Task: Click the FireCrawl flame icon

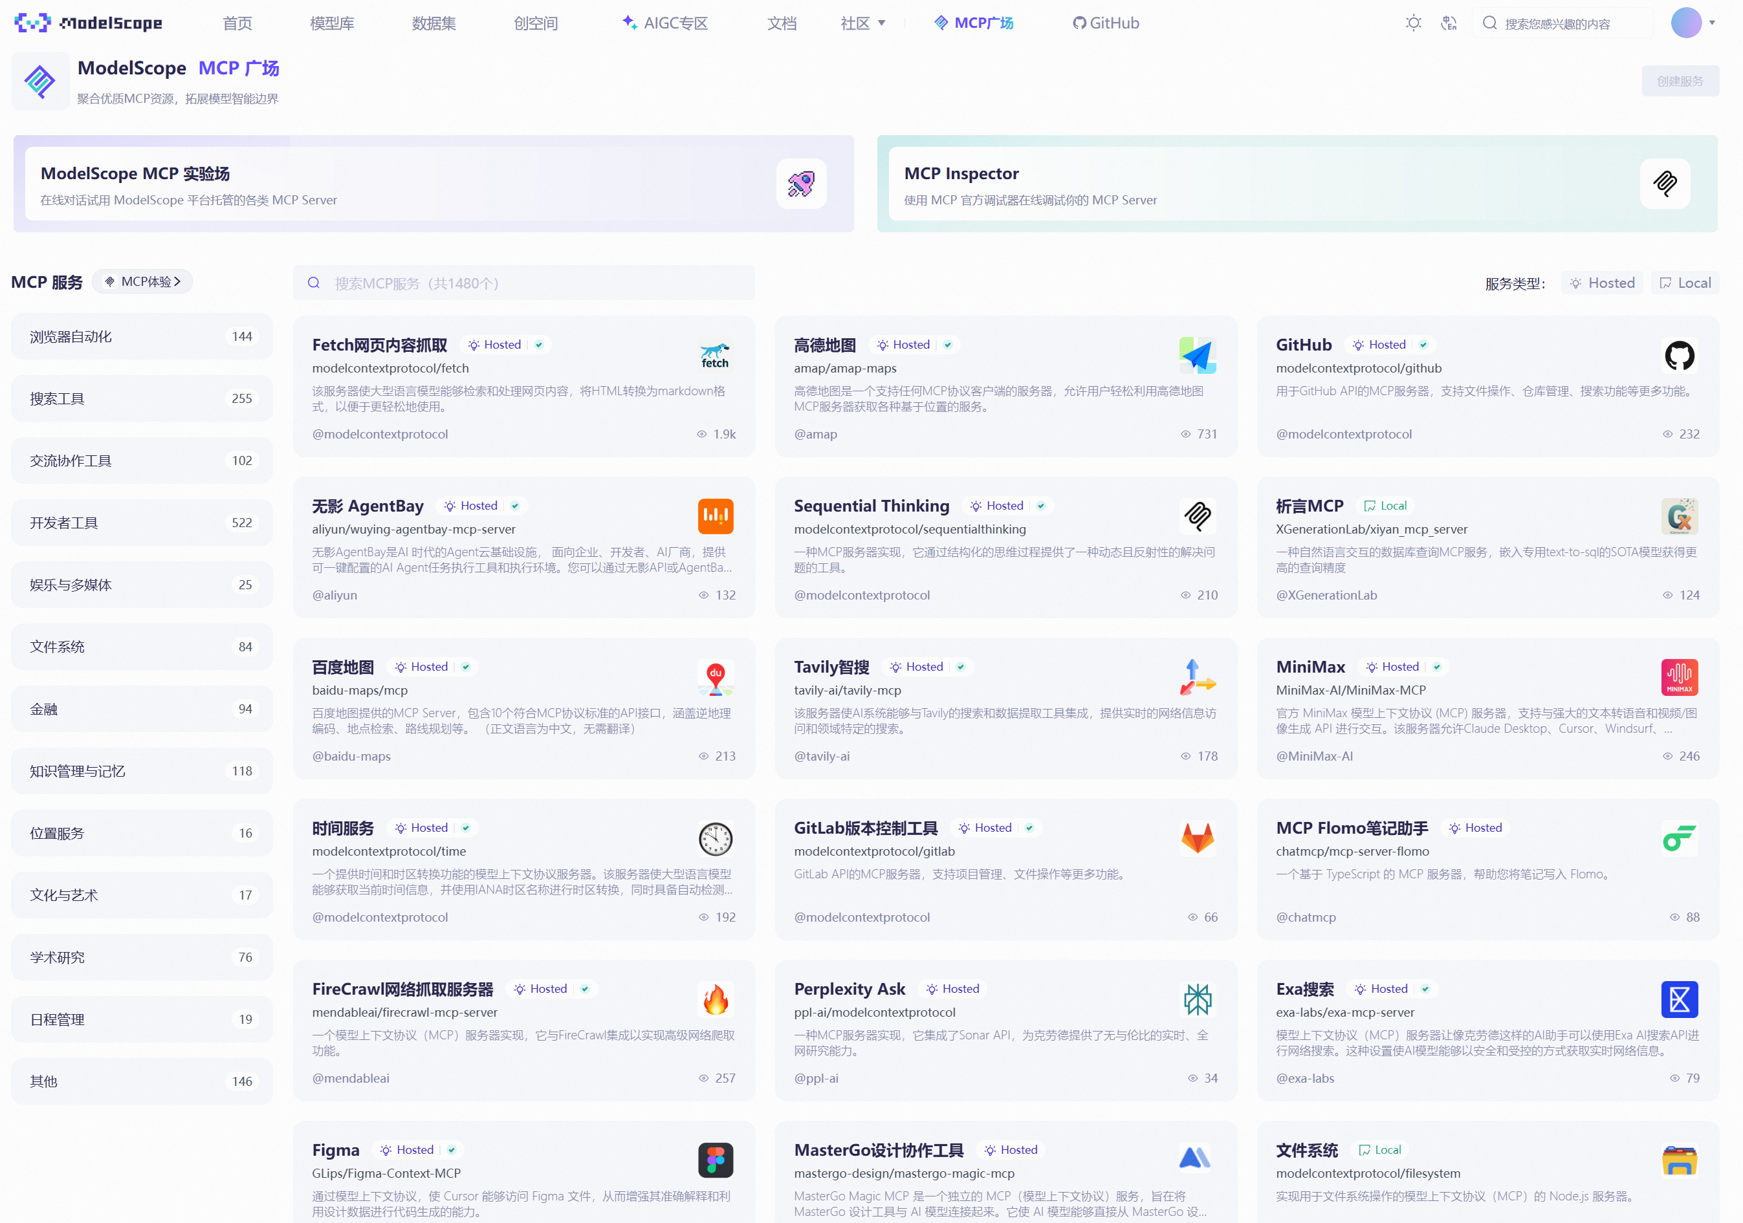Action: tap(715, 999)
